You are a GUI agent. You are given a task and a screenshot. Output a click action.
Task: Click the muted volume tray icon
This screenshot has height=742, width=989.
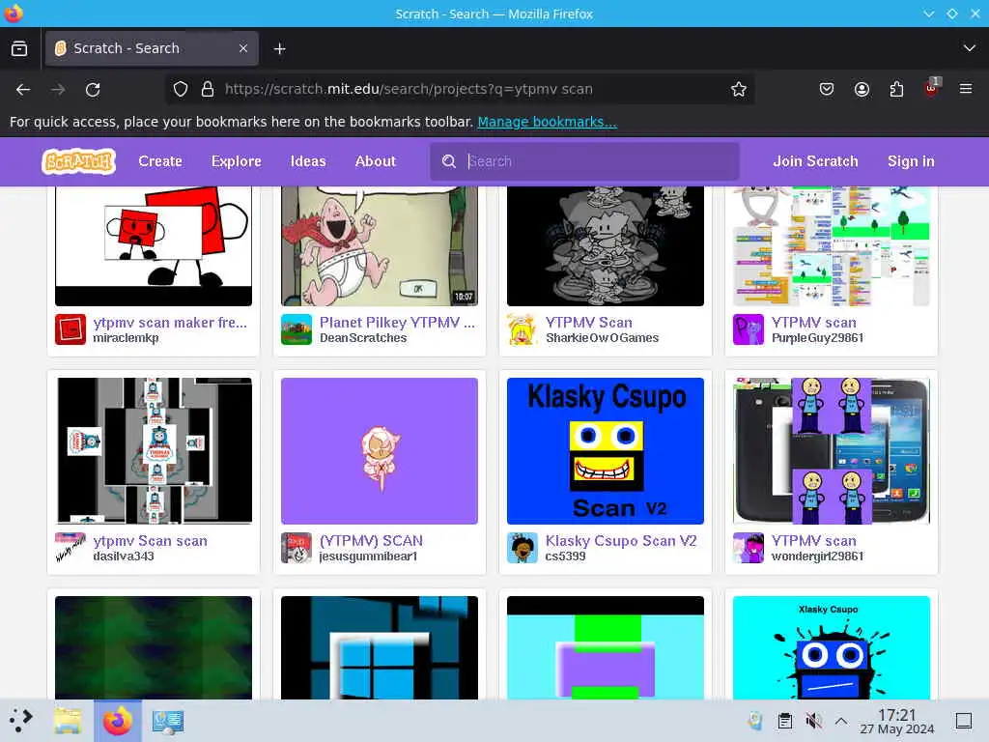pyautogui.click(x=813, y=721)
